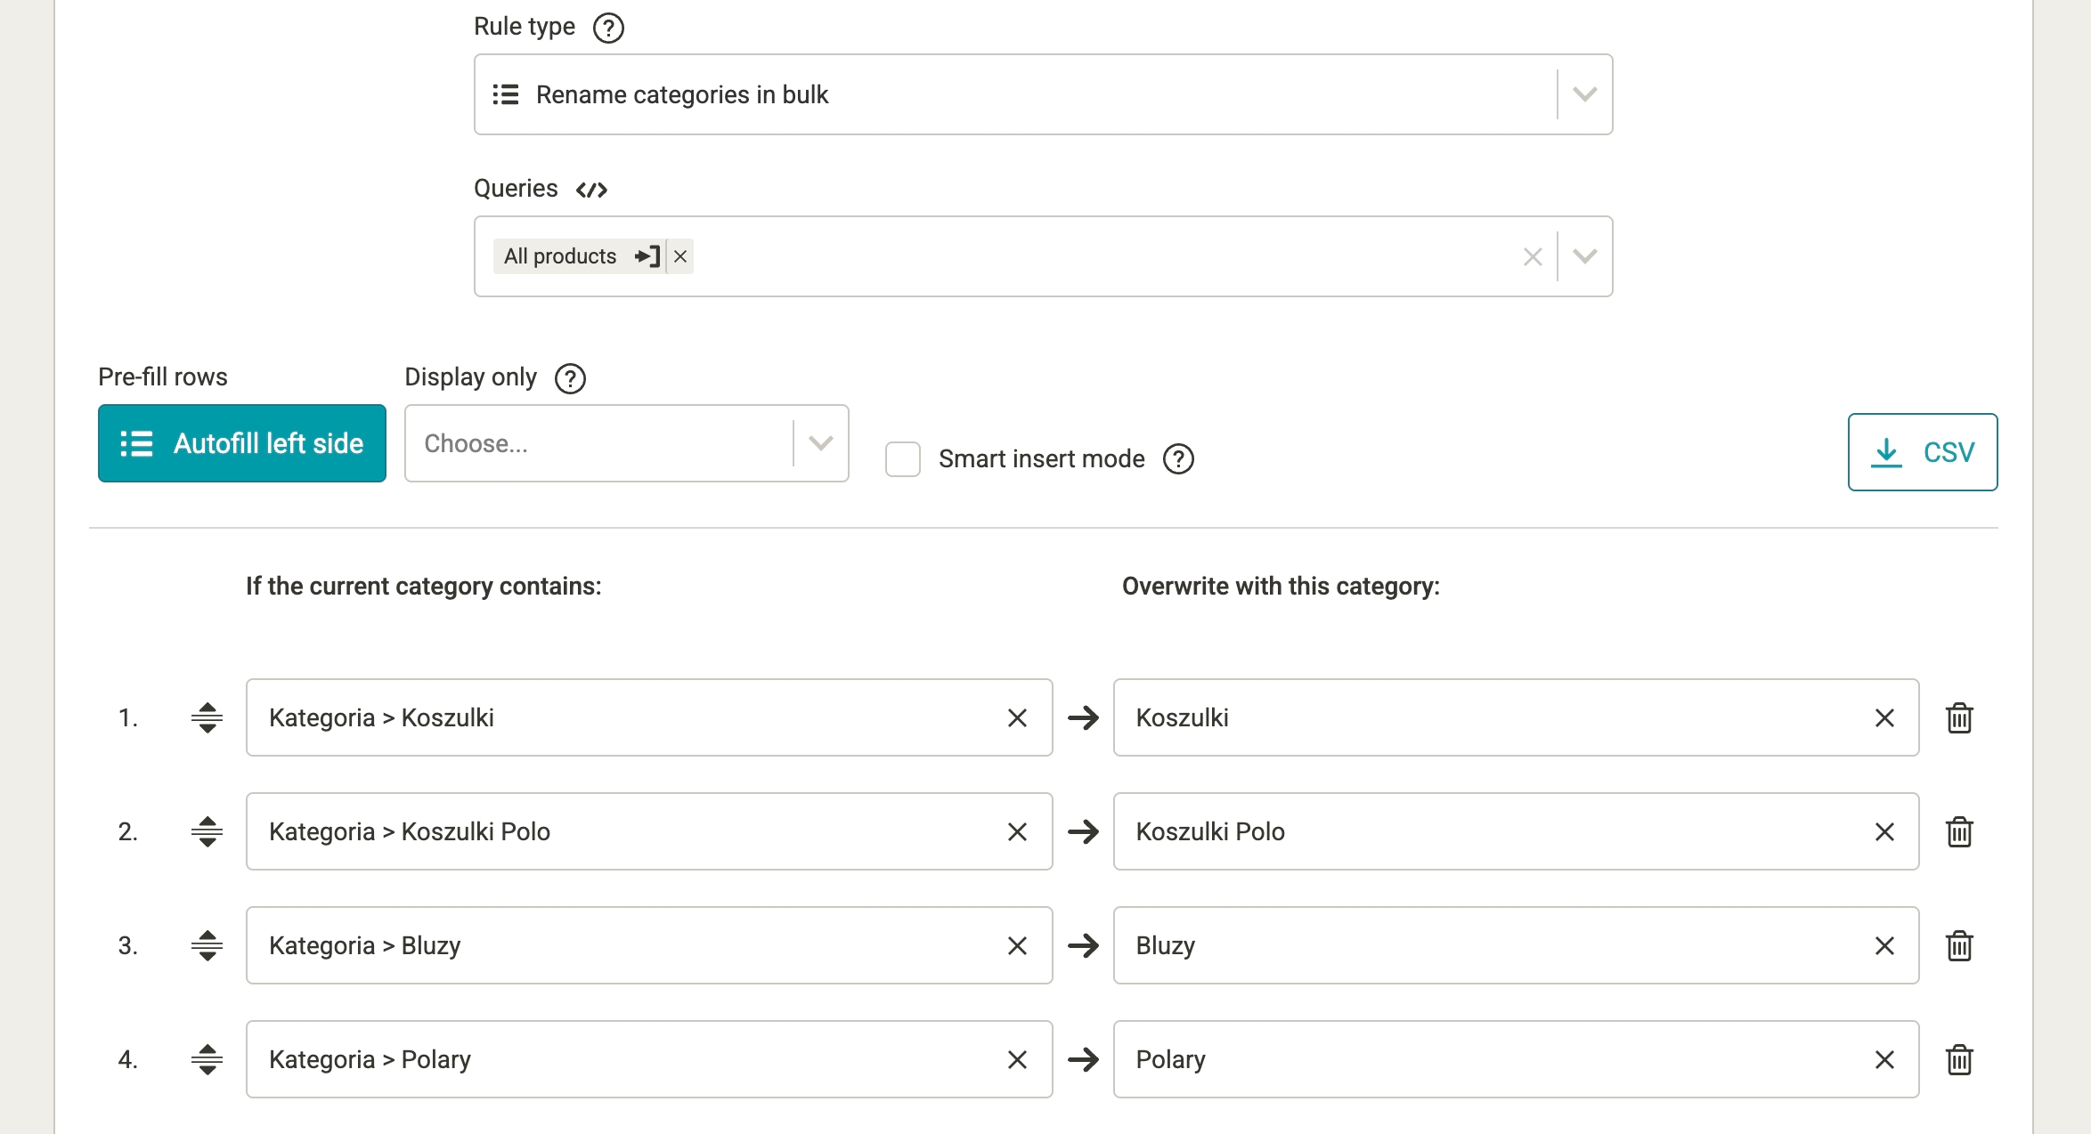
Task: Open Rename categories in bulk selector
Action: (1043, 94)
